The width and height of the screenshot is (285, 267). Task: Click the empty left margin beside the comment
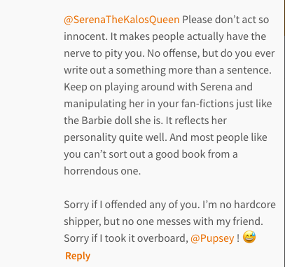pos(32,133)
